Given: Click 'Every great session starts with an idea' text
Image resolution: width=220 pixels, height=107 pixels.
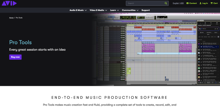Looking at the screenshot, I should pos(37,50).
